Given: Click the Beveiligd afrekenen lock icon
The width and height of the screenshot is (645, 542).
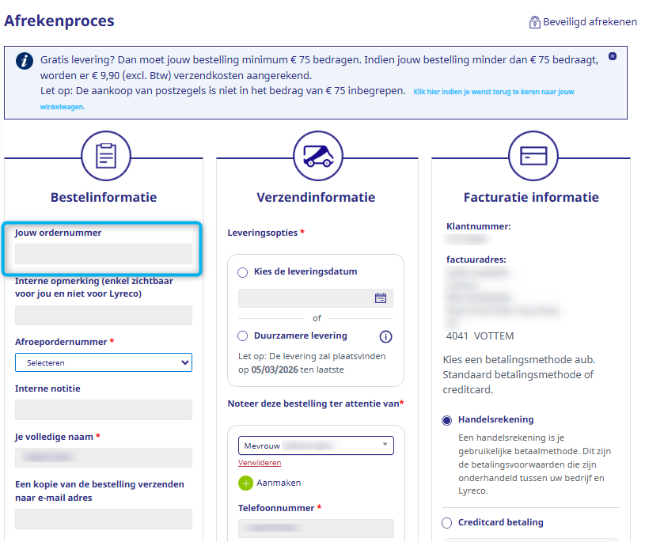Looking at the screenshot, I should 535,22.
